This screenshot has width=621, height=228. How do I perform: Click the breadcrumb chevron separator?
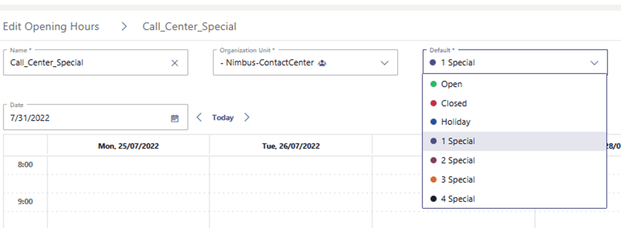click(x=124, y=27)
